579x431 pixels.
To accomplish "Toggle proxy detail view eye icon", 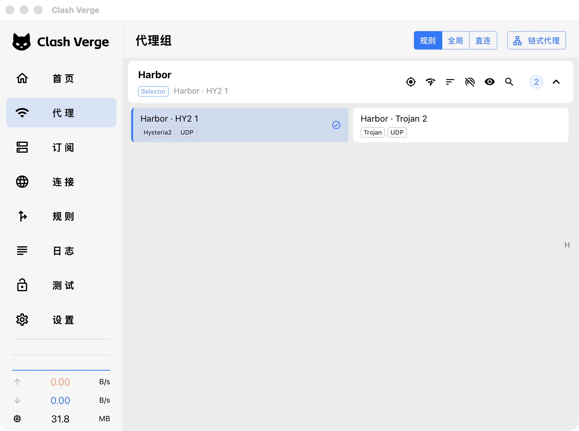I will coord(490,82).
